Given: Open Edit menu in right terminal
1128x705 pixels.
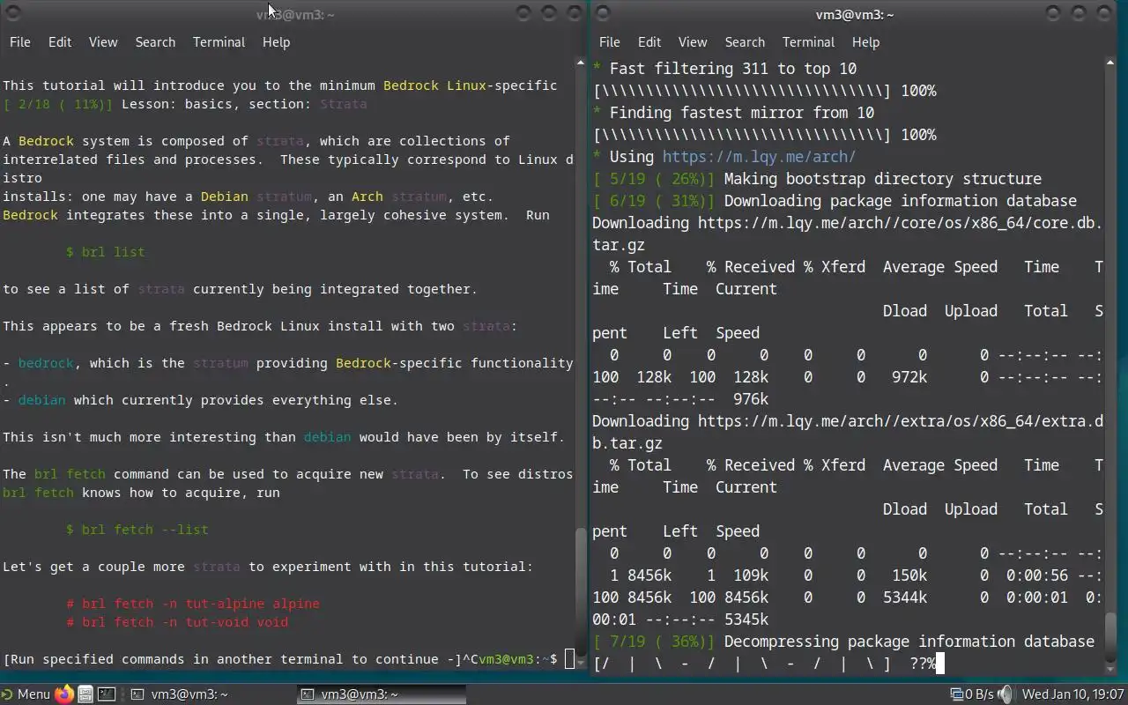Looking at the screenshot, I should coord(649,41).
